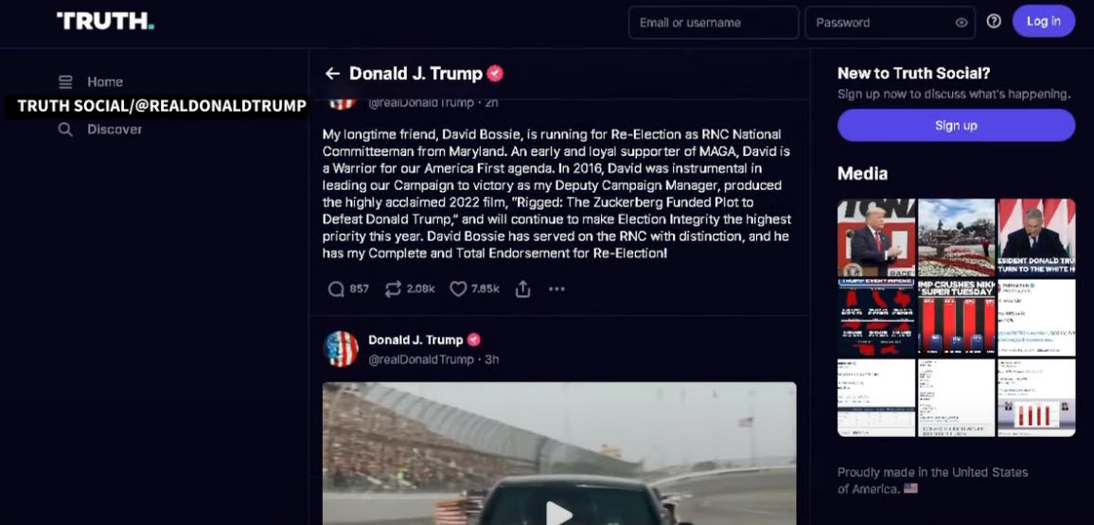The width and height of the screenshot is (1094, 525).
Task: Share the post using the upload icon
Action: pyautogui.click(x=522, y=289)
